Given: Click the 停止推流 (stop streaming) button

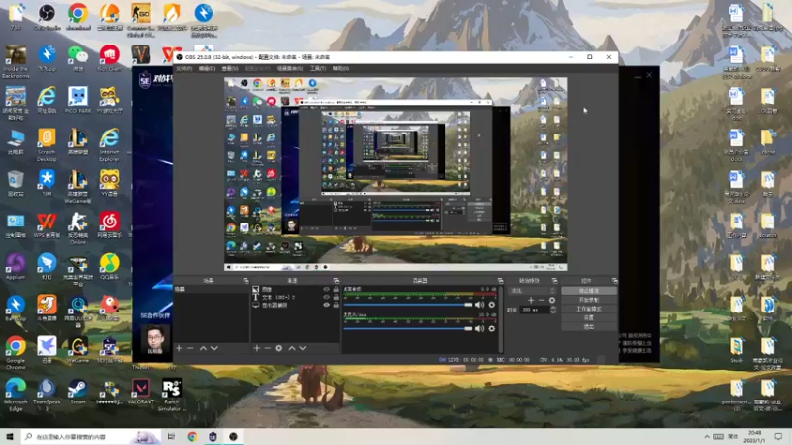Looking at the screenshot, I should [x=589, y=291].
